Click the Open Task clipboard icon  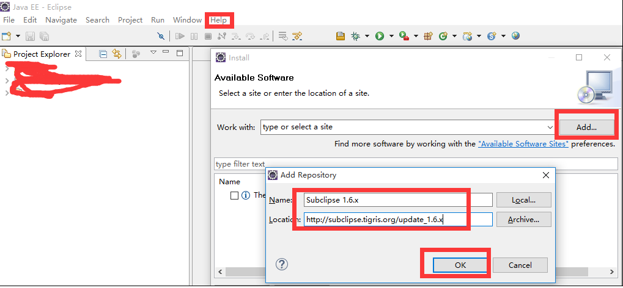(340, 37)
